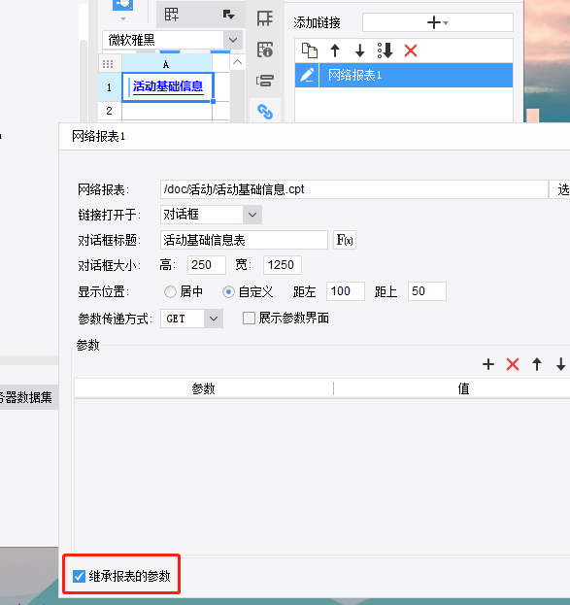The image size is (570, 605).
Task: Copy the selected hyperlink entry
Action: [310, 50]
